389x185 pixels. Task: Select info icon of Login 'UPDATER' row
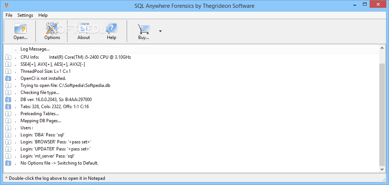pyautogui.click(x=8, y=149)
